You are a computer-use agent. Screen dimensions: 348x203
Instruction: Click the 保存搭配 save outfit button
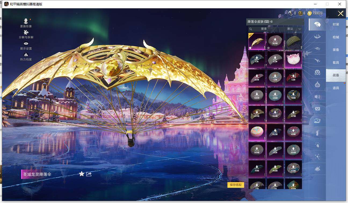click(x=236, y=185)
